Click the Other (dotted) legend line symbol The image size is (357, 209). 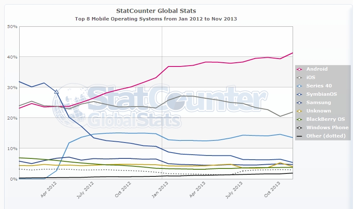pyautogui.click(x=299, y=136)
